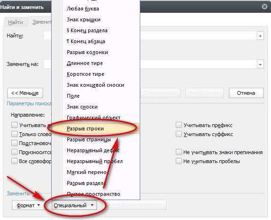Click the 'Отмена' button

[x=246, y=93]
